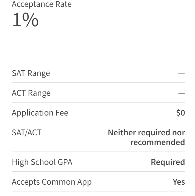Click the SAT/ACT row label
This screenshot has width=195, height=196.
(27, 133)
